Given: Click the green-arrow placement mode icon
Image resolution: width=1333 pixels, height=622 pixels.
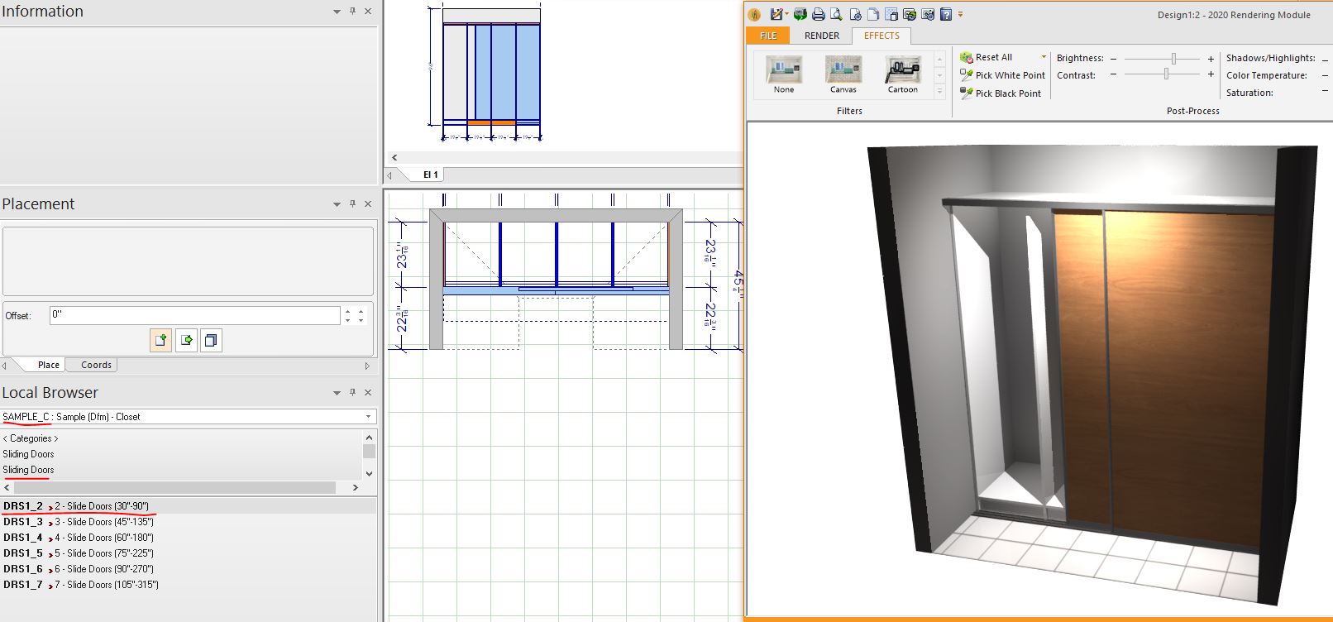Looking at the screenshot, I should (x=186, y=340).
